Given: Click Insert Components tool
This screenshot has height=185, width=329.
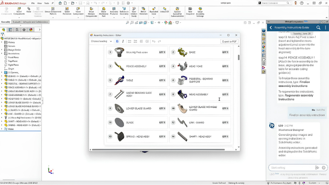Looking at the screenshot, I should coord(19,11).
